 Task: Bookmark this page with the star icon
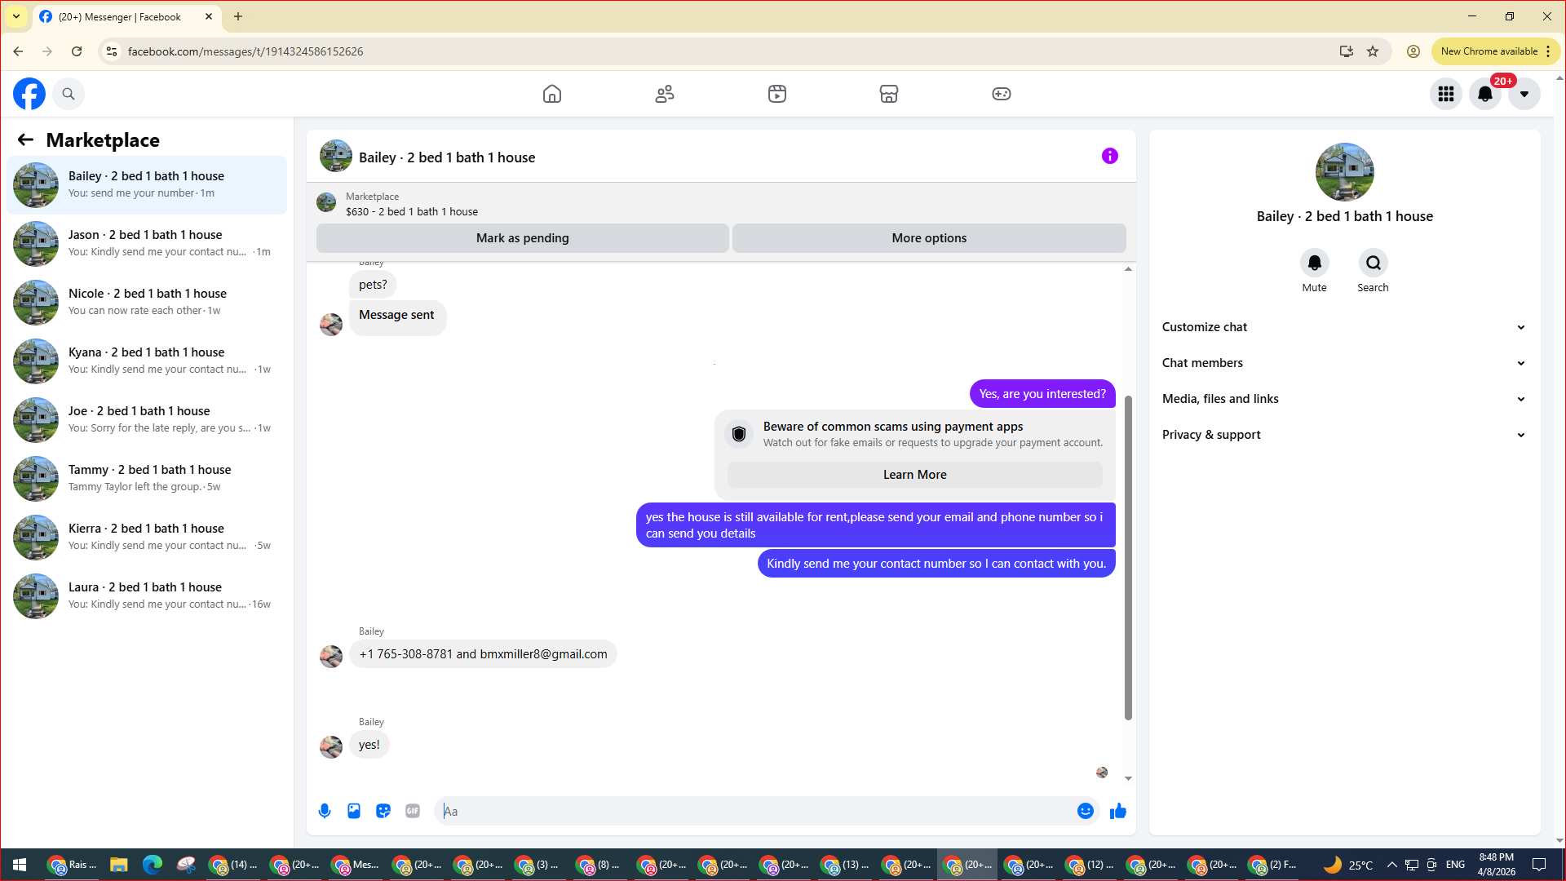[1373, 51]
